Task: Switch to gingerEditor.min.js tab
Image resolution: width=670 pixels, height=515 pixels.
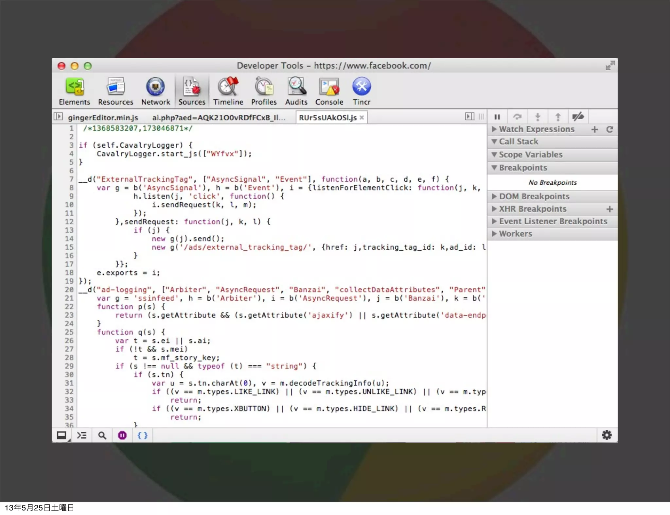Action: 103,118
